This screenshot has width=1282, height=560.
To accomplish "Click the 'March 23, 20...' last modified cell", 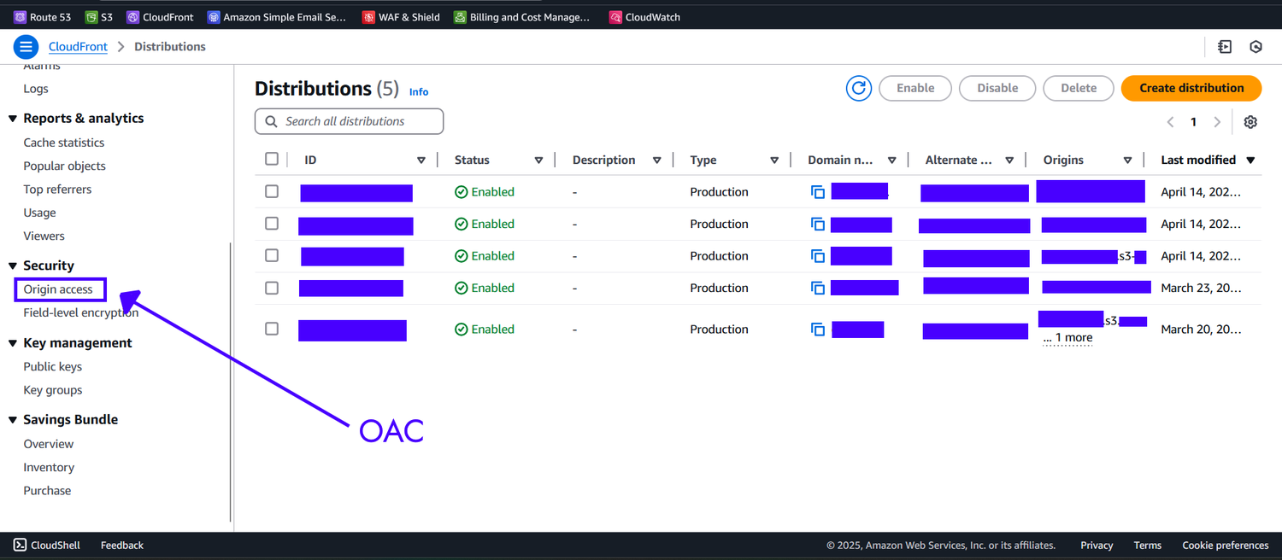I will 1201,288.
